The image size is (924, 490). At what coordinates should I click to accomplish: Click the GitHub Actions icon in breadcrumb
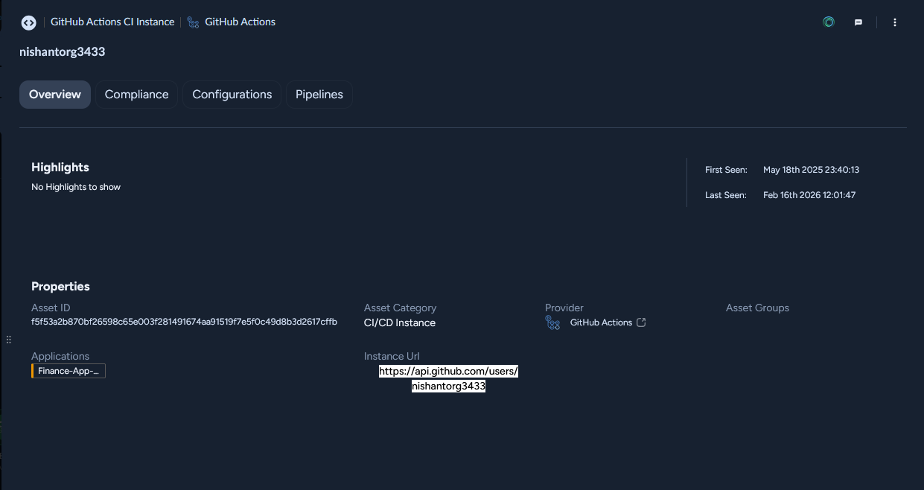pos(193,22)
